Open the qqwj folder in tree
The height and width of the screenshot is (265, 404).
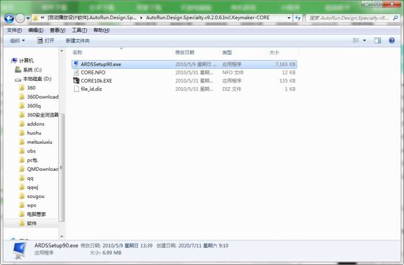pos(32,188)
